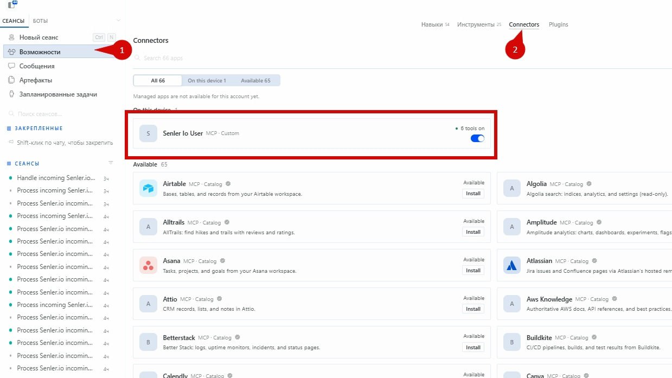The width and height of the screenshot is (672, 378).
Task: Click the Amplitude letter A avatar
Action: (512, 227)
